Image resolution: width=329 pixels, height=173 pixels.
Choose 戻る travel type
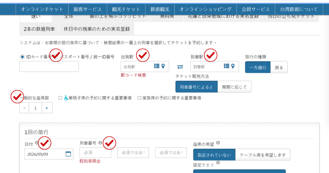click(279, 68)
